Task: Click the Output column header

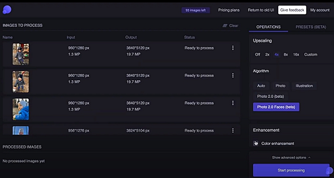Action: tap(131, 37)
